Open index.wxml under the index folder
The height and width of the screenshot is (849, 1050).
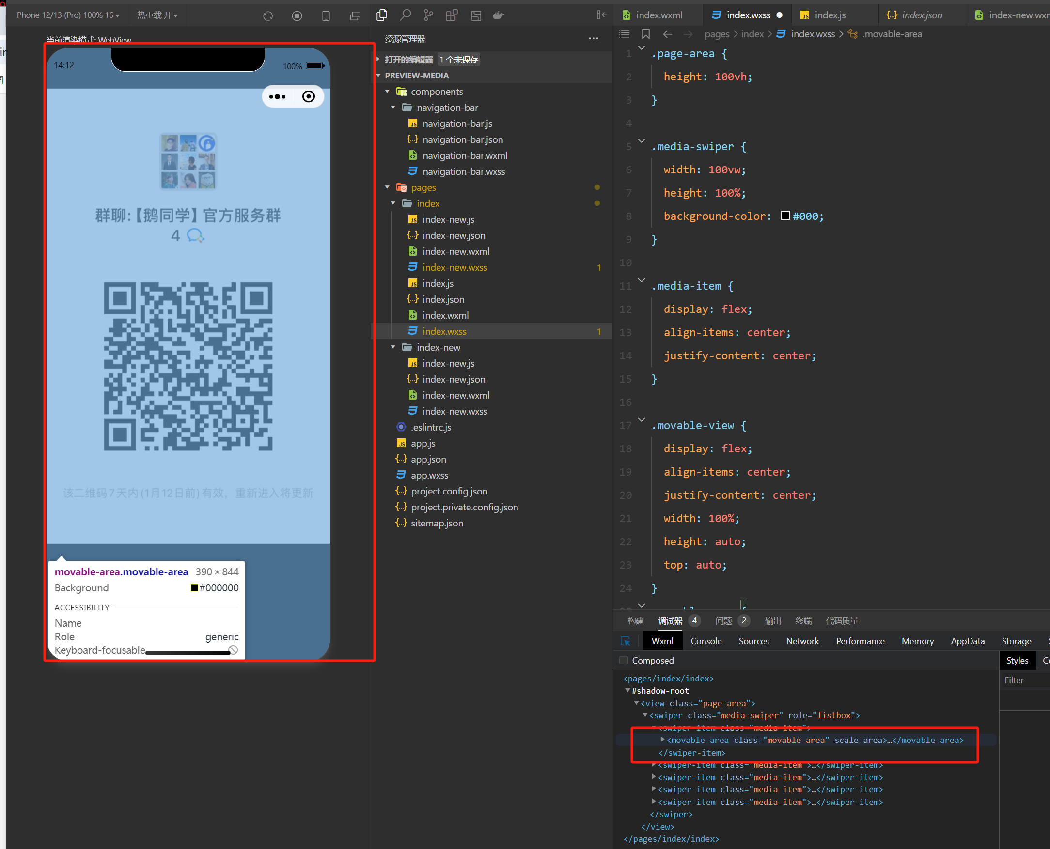(x=445, y=315)
